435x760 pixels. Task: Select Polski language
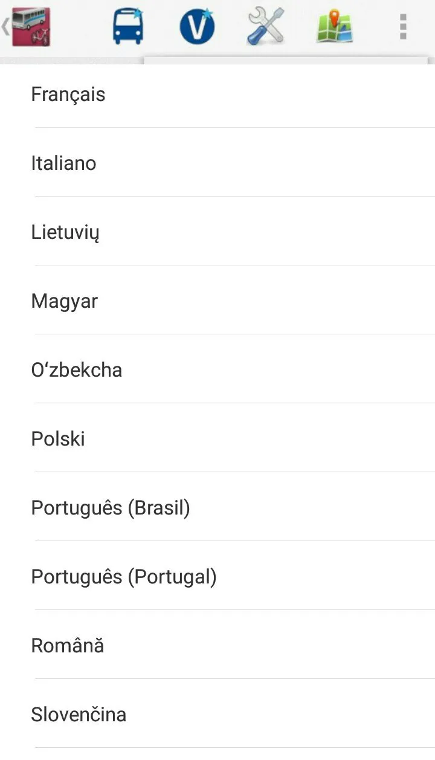click(217, 438)
